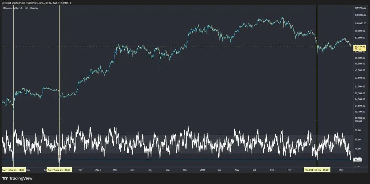Select the blue horizontal line at 15.43

(x=177, y=160)
